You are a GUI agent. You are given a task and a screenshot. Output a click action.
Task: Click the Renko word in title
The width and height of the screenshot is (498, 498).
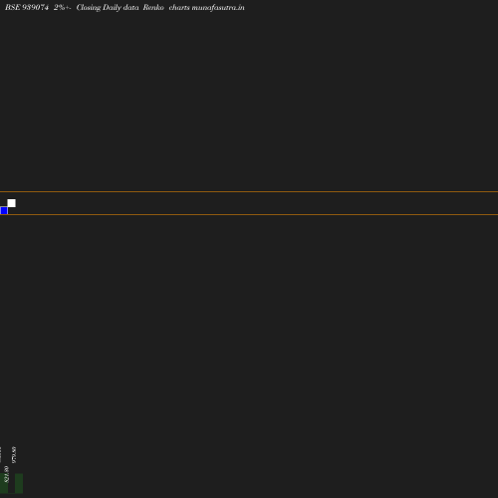(x=153, y=7)
